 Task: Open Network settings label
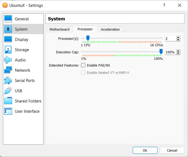(22, 70)
